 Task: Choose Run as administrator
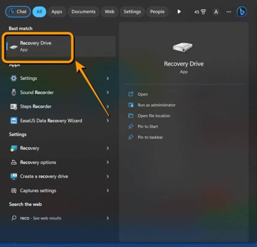tap(156, 105)
